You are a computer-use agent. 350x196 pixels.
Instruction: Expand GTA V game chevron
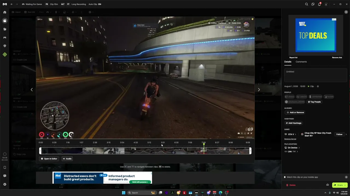pyautogui.click(x=295, y=134)
